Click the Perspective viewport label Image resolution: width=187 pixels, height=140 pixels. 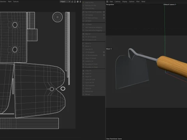[110, 5]
